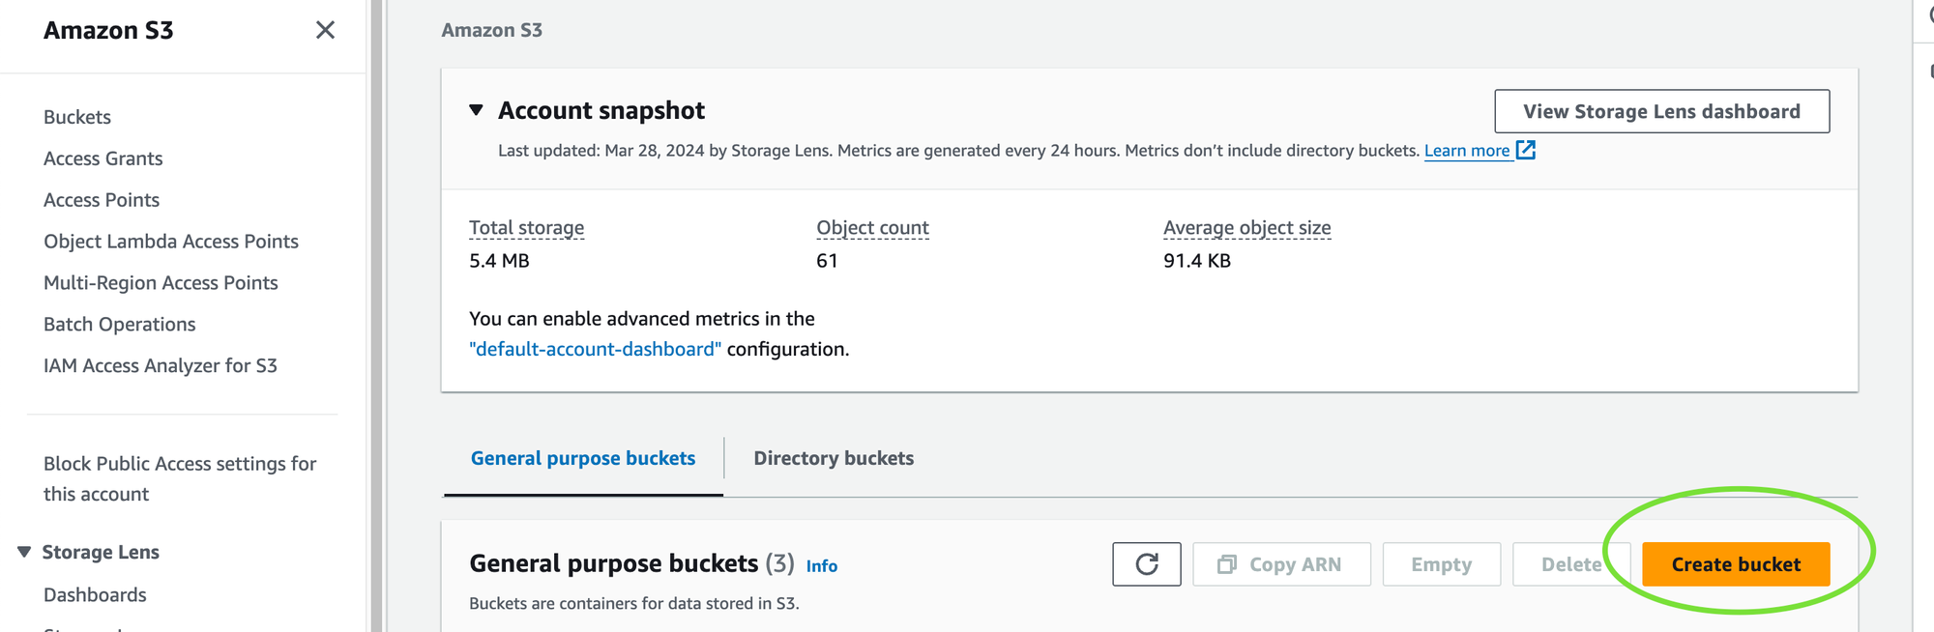Click the Copy ARN button
Viewport: 1934px width, 632px height.
coord(1280,564)
